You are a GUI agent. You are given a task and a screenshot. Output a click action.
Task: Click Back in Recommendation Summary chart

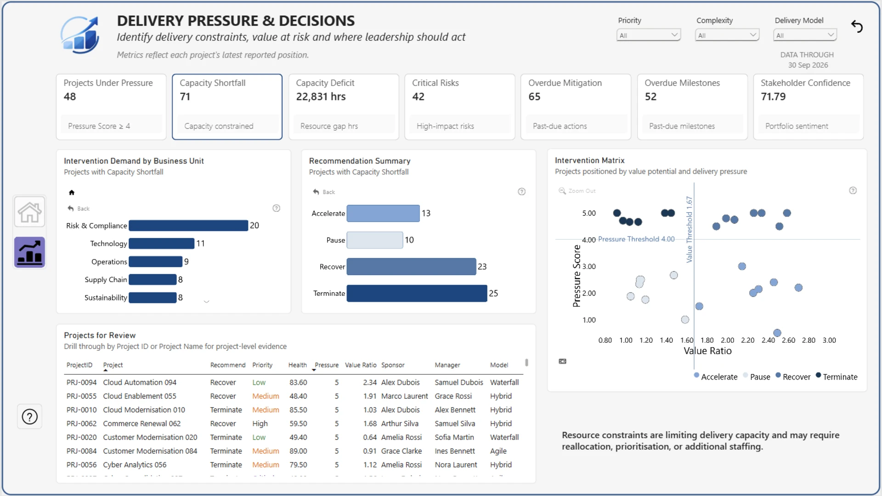[324, 192]
